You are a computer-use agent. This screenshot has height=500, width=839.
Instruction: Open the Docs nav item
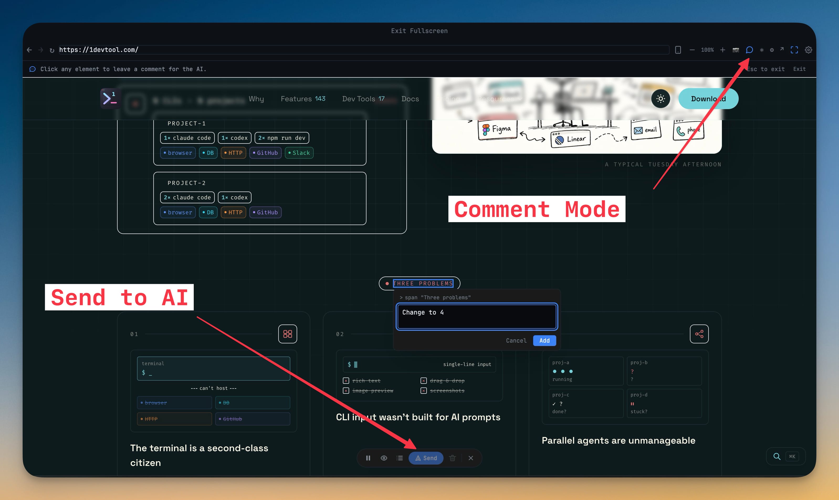click(x=410, y=99)
